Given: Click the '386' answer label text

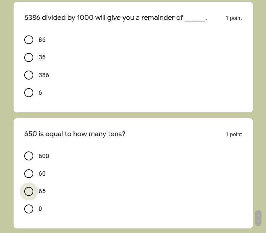Looking at the screenshot, I should [x=44, y=75].
